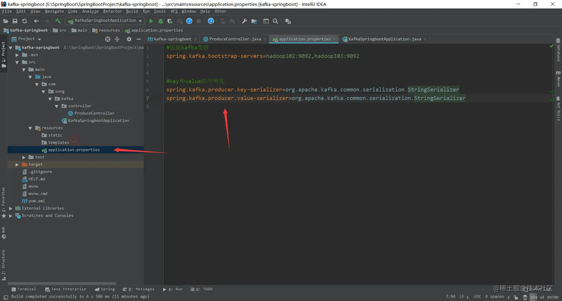Open the Messages tool window
562x301 pixels.
click(x=139, y=289)
